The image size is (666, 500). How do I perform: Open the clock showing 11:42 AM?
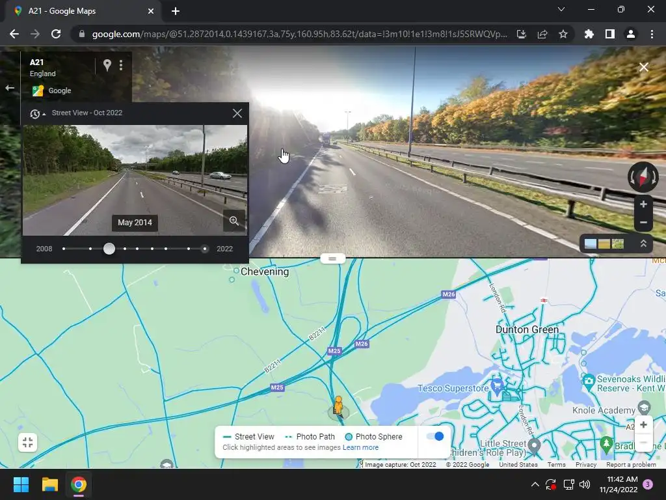pos(619,484)
